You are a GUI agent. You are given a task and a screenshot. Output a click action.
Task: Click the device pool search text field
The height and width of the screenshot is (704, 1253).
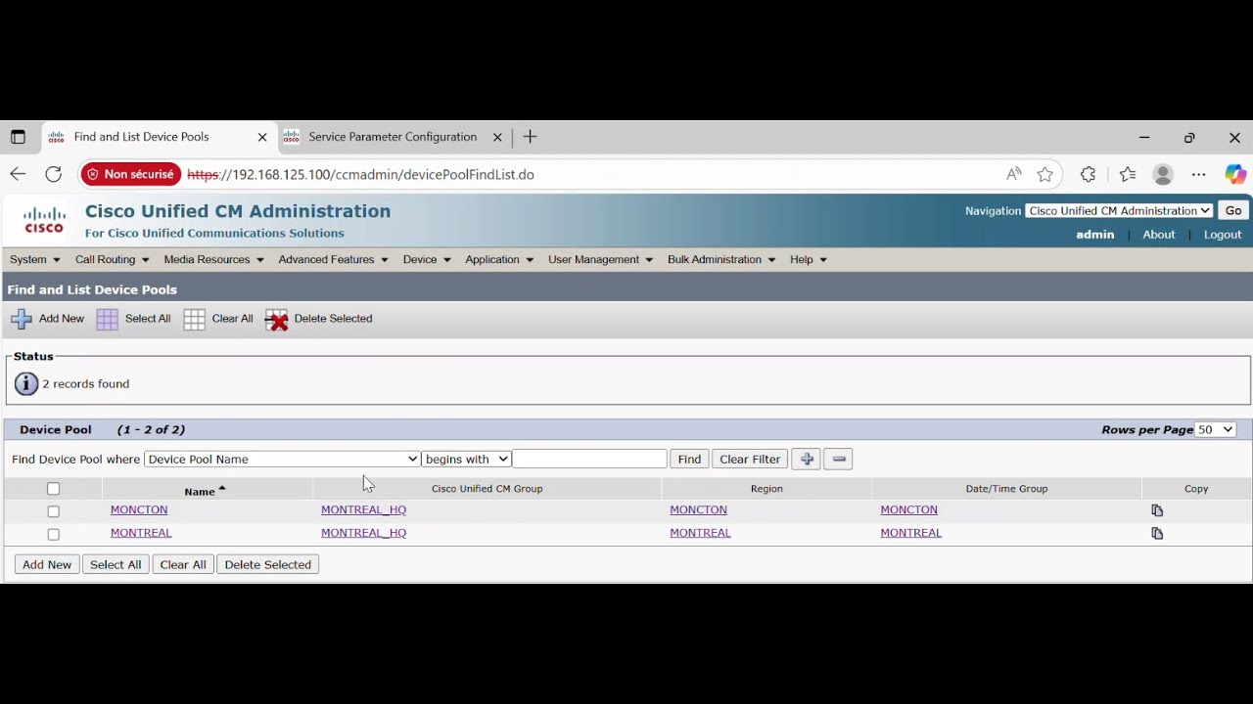point(589,460)
